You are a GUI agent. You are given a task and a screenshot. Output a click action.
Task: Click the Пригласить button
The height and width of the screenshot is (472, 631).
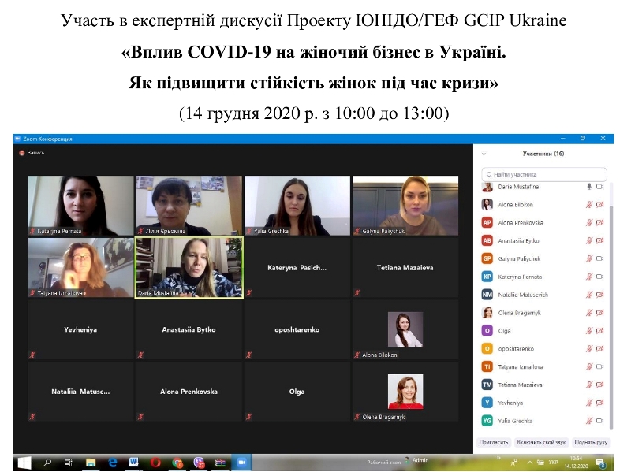(x=495, y=443)
